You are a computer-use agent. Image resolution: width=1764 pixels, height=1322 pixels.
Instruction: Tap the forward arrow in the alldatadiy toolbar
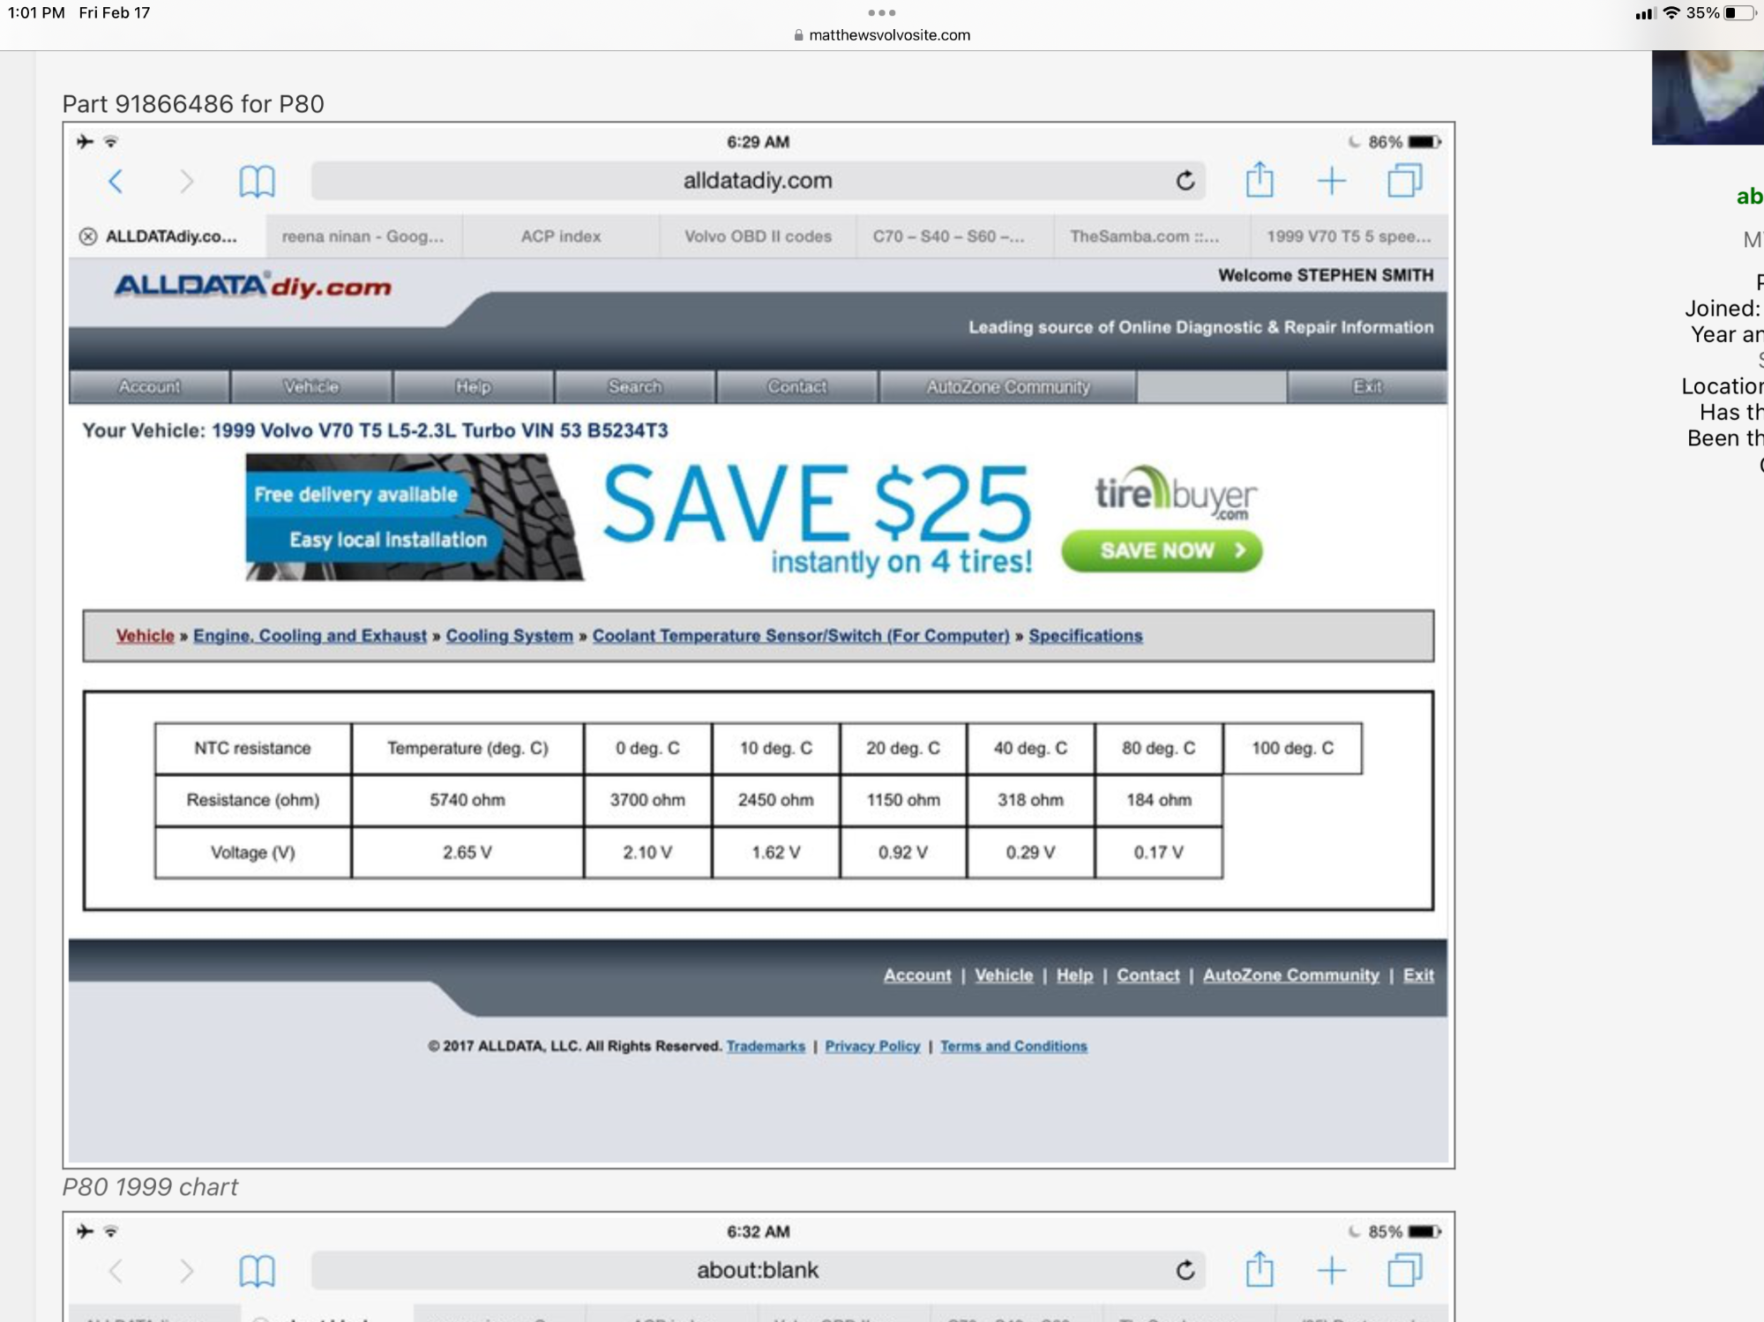(186, 182)
